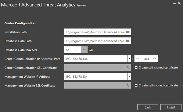Click Center Communication IP address field
The image size is (183, 112).
[x=96, y=59]
